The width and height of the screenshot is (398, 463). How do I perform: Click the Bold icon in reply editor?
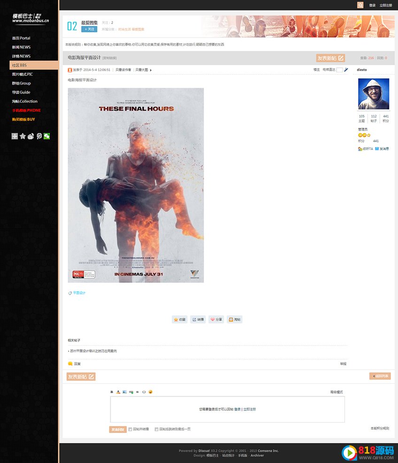coord(112,392)
